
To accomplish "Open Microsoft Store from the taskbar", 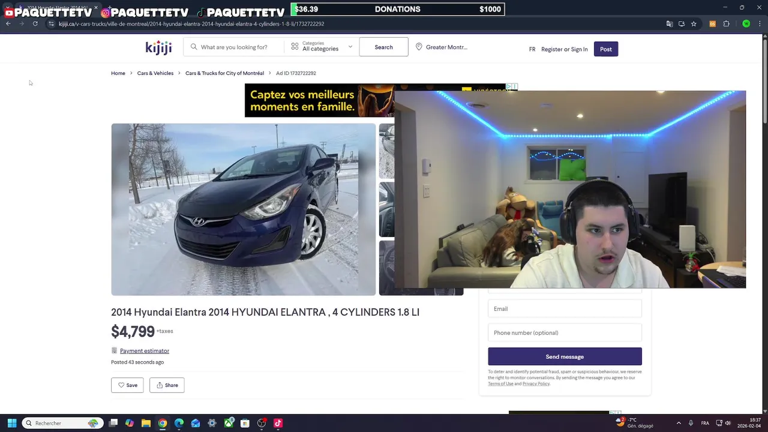I will (x=245, y=423).
